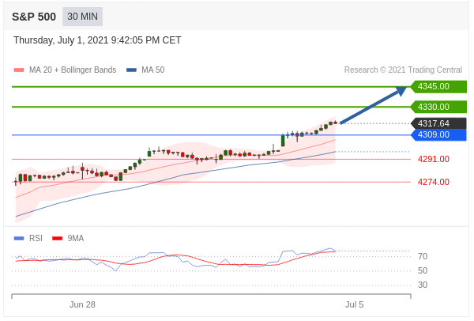
Task: Select the red 4291.00 support label
Action: (x=433, y=159)
